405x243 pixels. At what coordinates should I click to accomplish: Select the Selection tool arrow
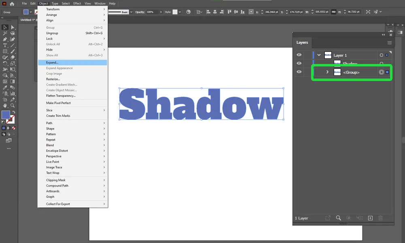click(5, 28)
